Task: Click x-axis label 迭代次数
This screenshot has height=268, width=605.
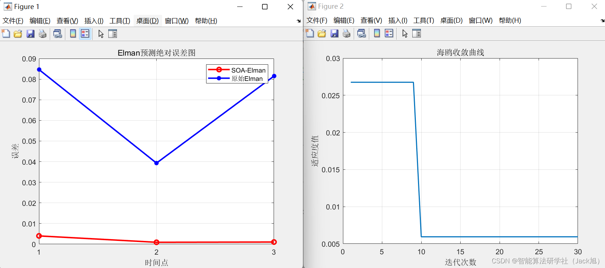Action: point(461,262)
